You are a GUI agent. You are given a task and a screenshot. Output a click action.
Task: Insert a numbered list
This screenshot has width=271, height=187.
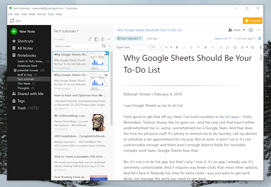point(228,47)
